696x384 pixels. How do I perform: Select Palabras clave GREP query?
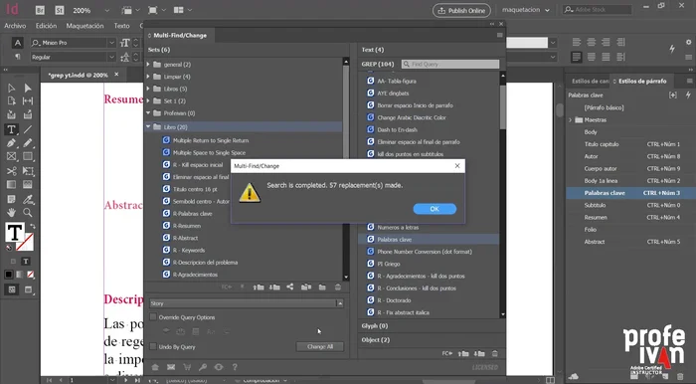[x=429, y=240]
